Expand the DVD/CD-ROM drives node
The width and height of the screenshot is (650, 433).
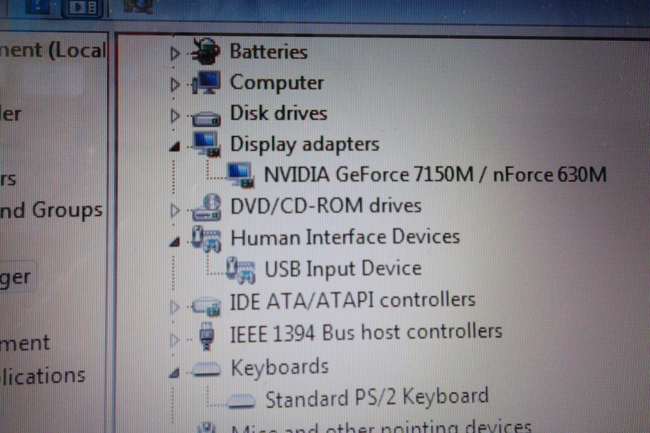[x=175, y=210]
